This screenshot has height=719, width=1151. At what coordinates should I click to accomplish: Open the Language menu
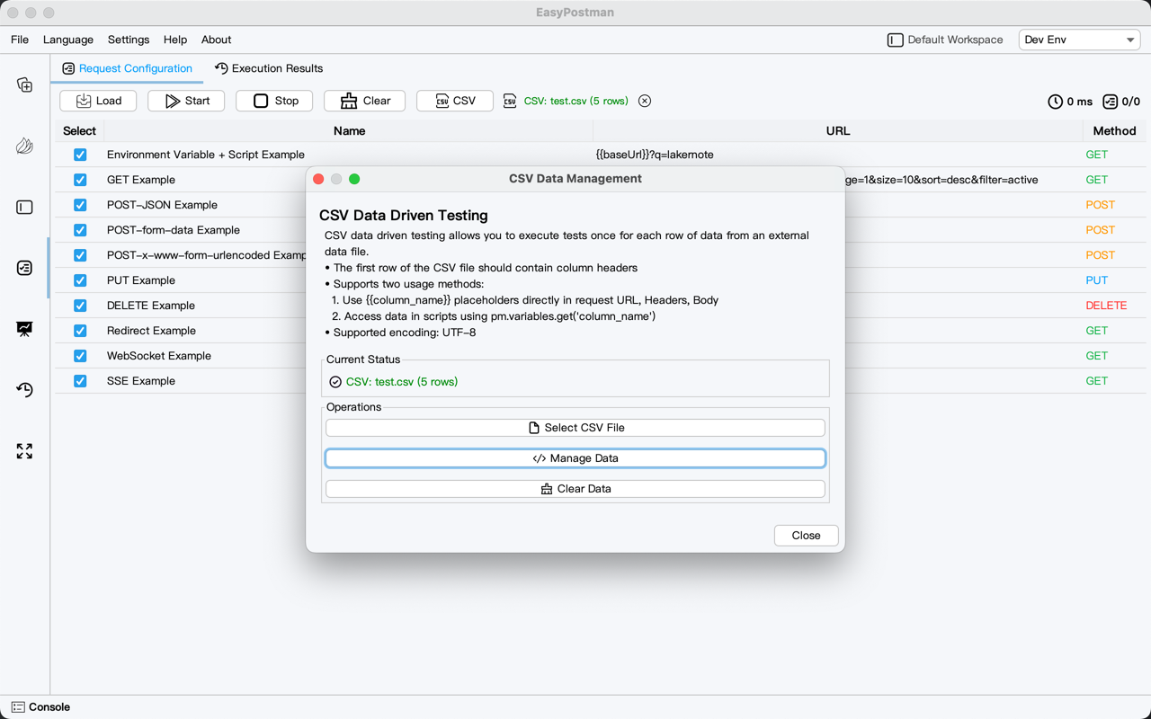coord(68,40)
